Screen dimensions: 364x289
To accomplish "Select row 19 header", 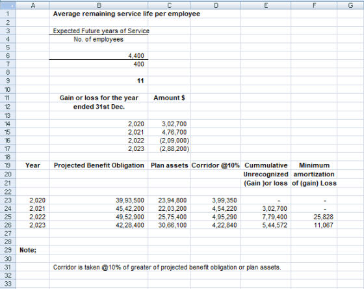I will (8, 165).
